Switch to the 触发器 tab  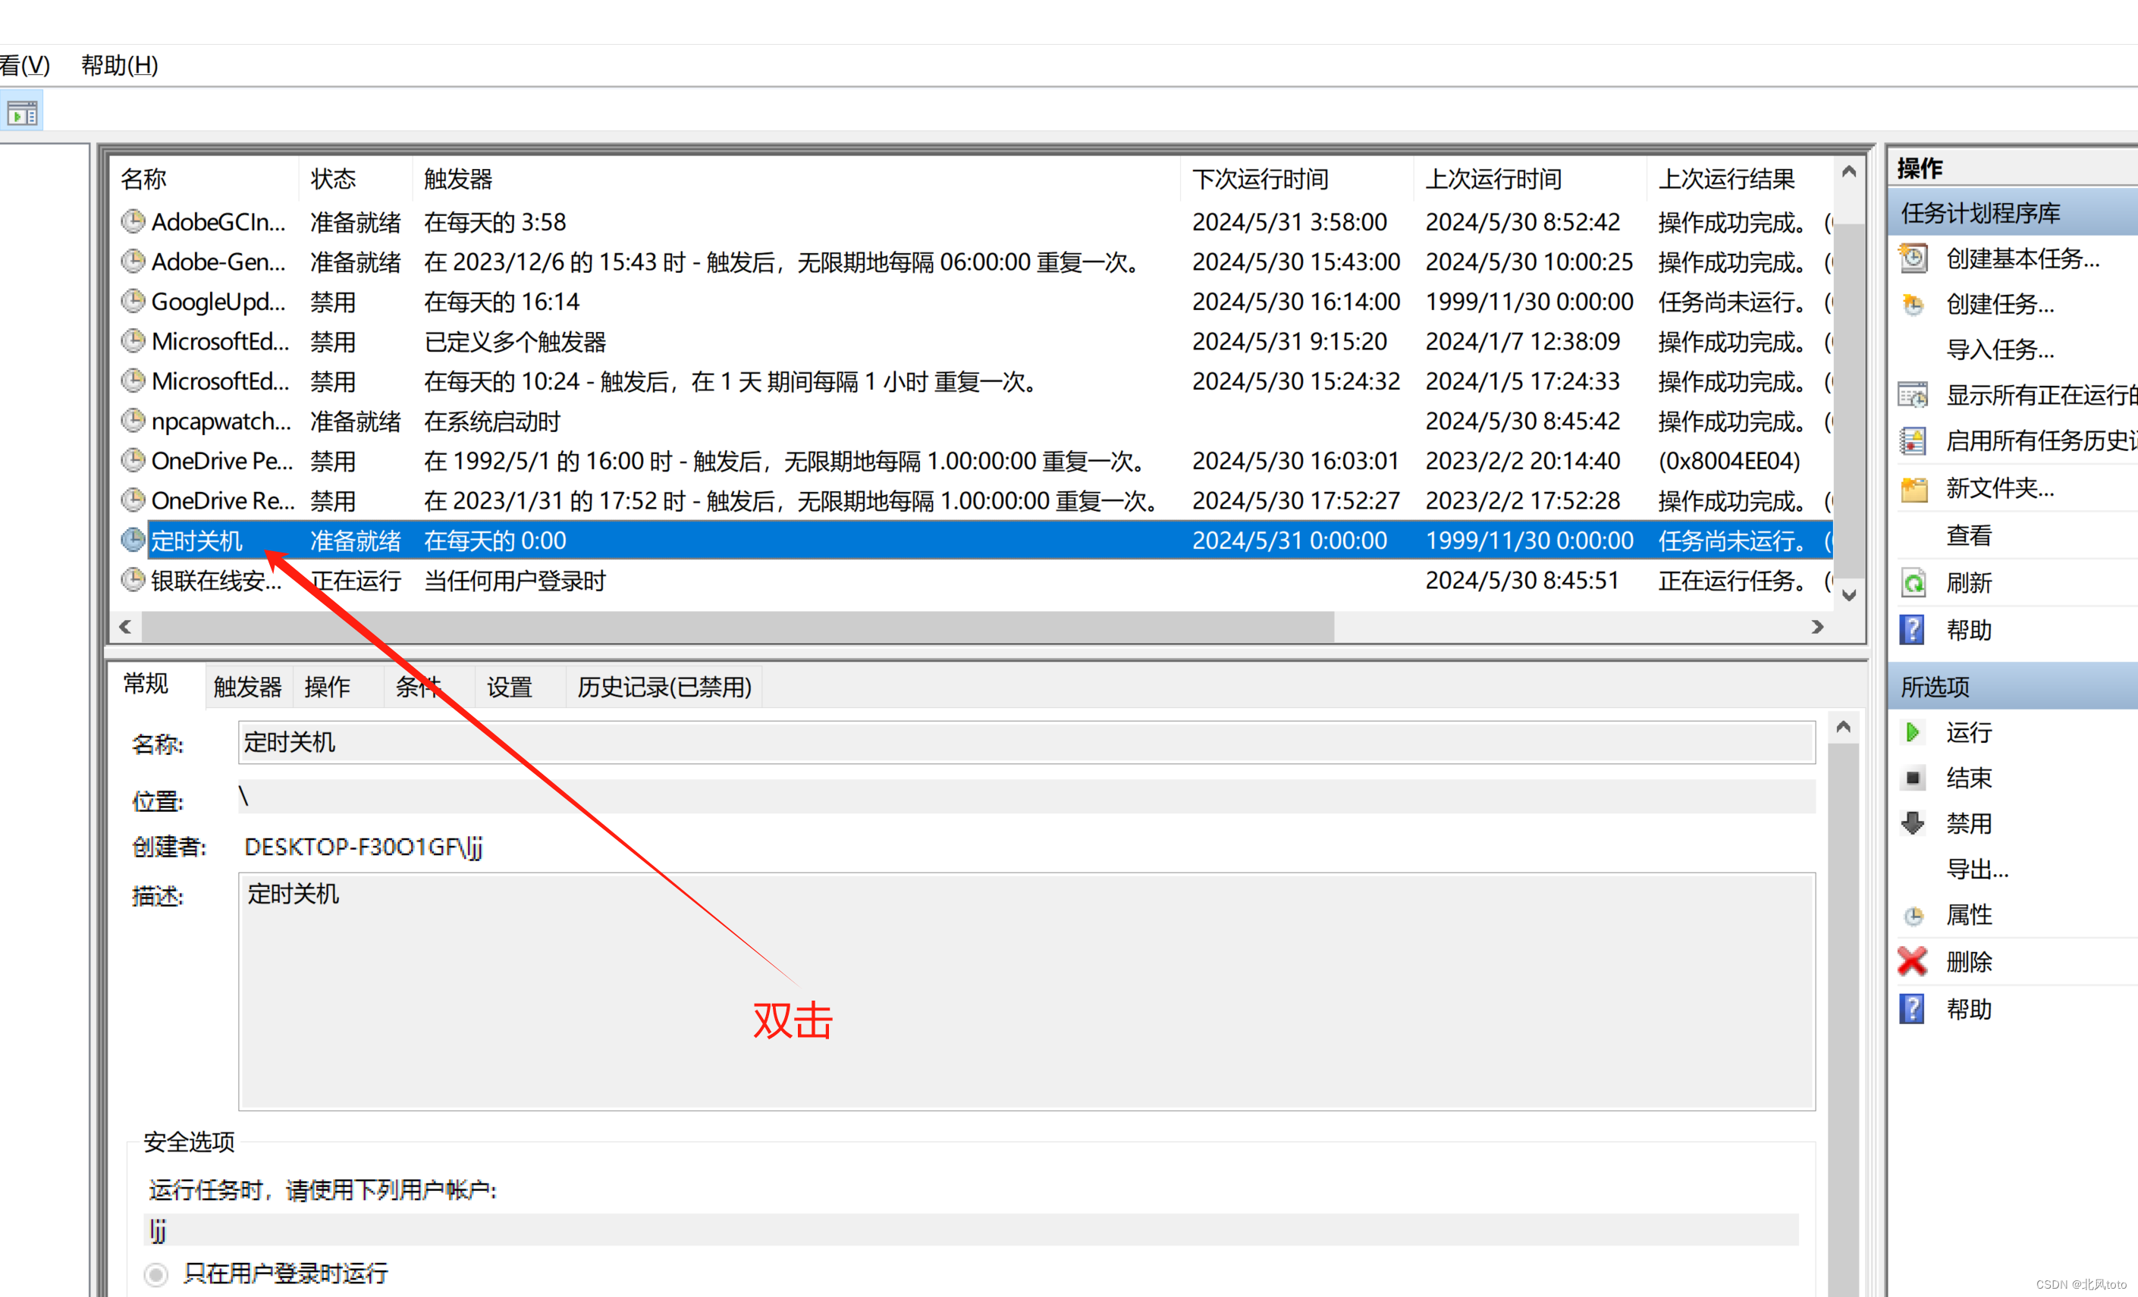coord(248,687)
